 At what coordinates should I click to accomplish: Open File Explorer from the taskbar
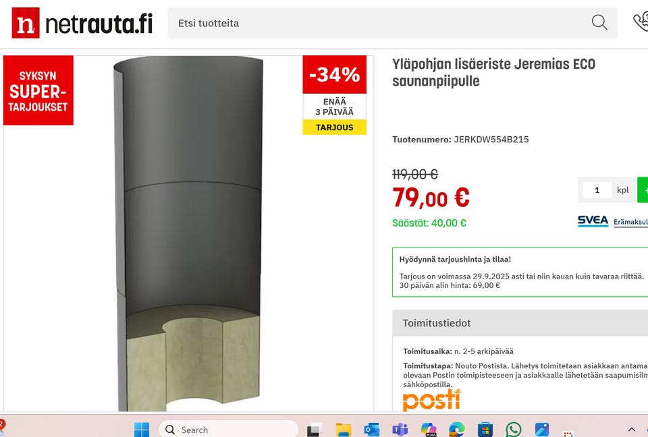(343, 430)
